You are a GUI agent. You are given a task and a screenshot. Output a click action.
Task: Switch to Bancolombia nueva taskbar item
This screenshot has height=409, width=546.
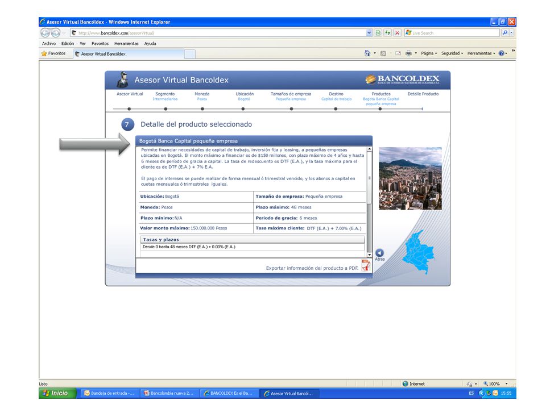(x=169, y=393)
